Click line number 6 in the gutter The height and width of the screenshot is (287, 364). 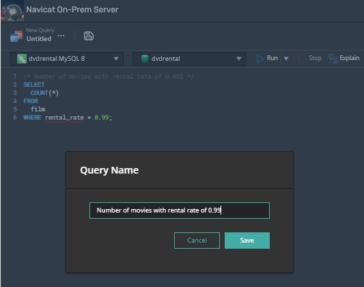pos(15,118)
